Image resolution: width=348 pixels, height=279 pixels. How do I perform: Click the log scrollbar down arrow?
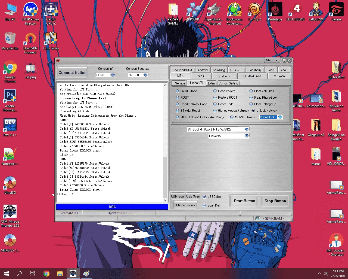click(x=165, y=200)
